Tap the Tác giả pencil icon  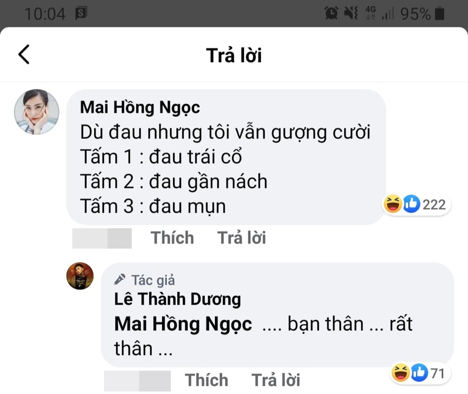pyautogui.click(x=120, y=279)
